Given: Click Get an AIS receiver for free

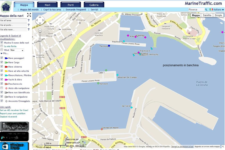Looking at the screenshot, I should [14, 110].
